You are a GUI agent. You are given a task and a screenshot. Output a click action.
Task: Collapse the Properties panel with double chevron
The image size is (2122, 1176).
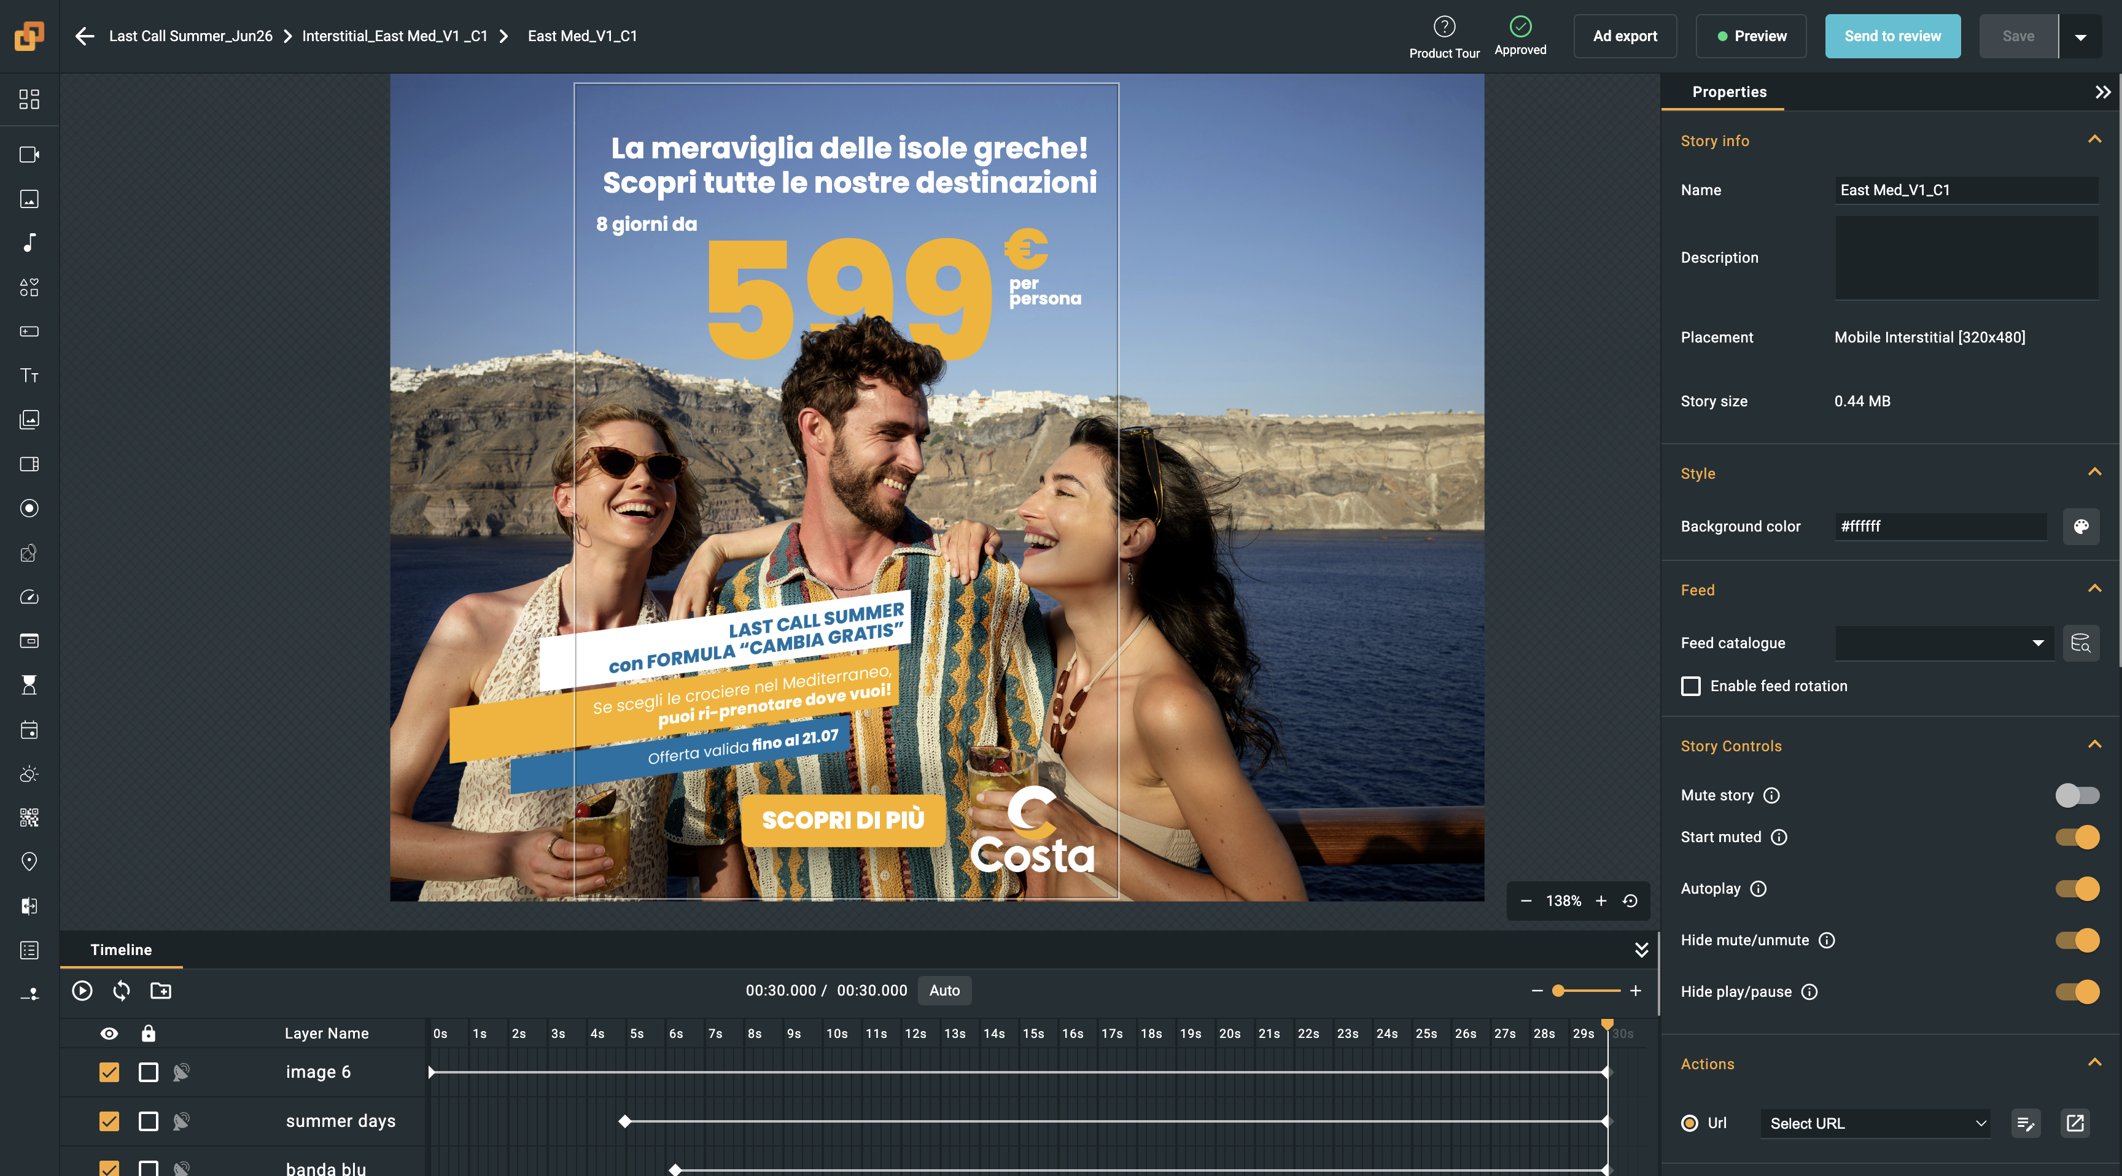click(x=2102, y=91)
